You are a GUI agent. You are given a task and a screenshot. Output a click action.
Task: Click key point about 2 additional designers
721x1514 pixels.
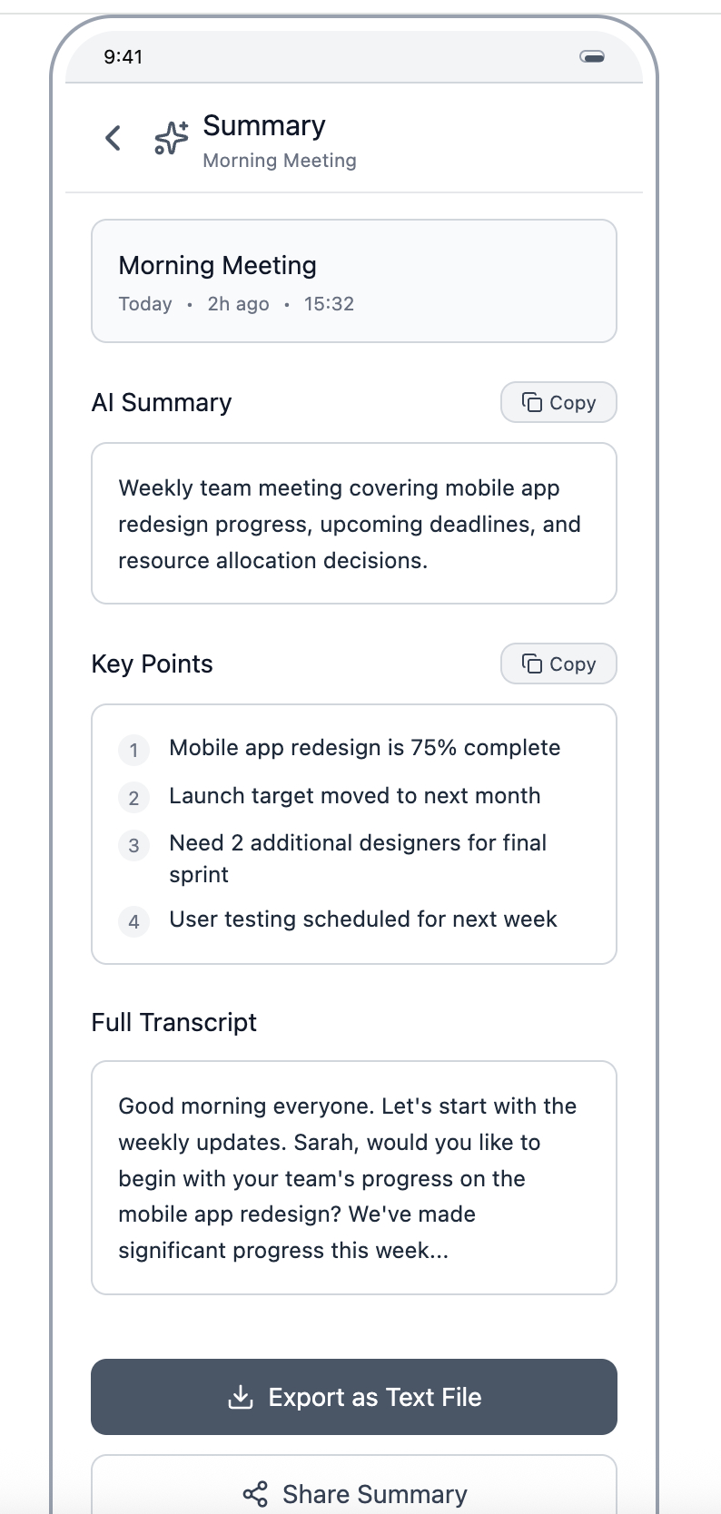point(358,859)
